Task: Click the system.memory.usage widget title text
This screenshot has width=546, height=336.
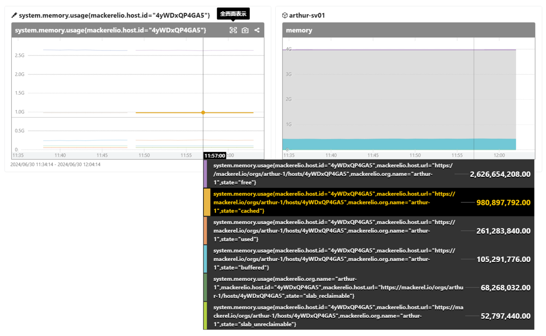Action: coord(114,15)
